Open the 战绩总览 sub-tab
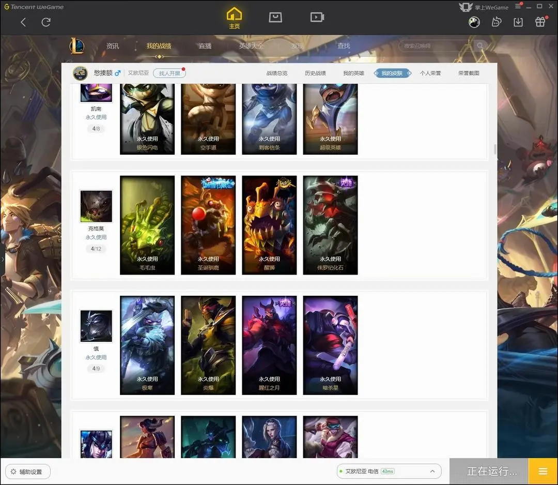Viewport: 558px width, 485px height. pos(277,73)
